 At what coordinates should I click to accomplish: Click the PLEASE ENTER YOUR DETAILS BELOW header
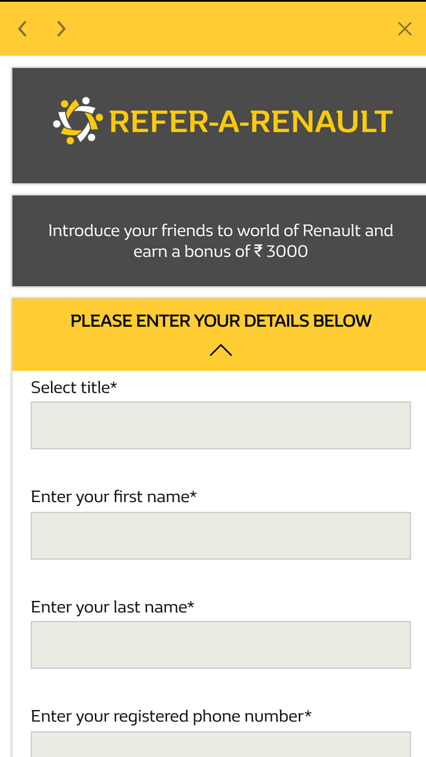pyautogui.click(x=221, y=319)
